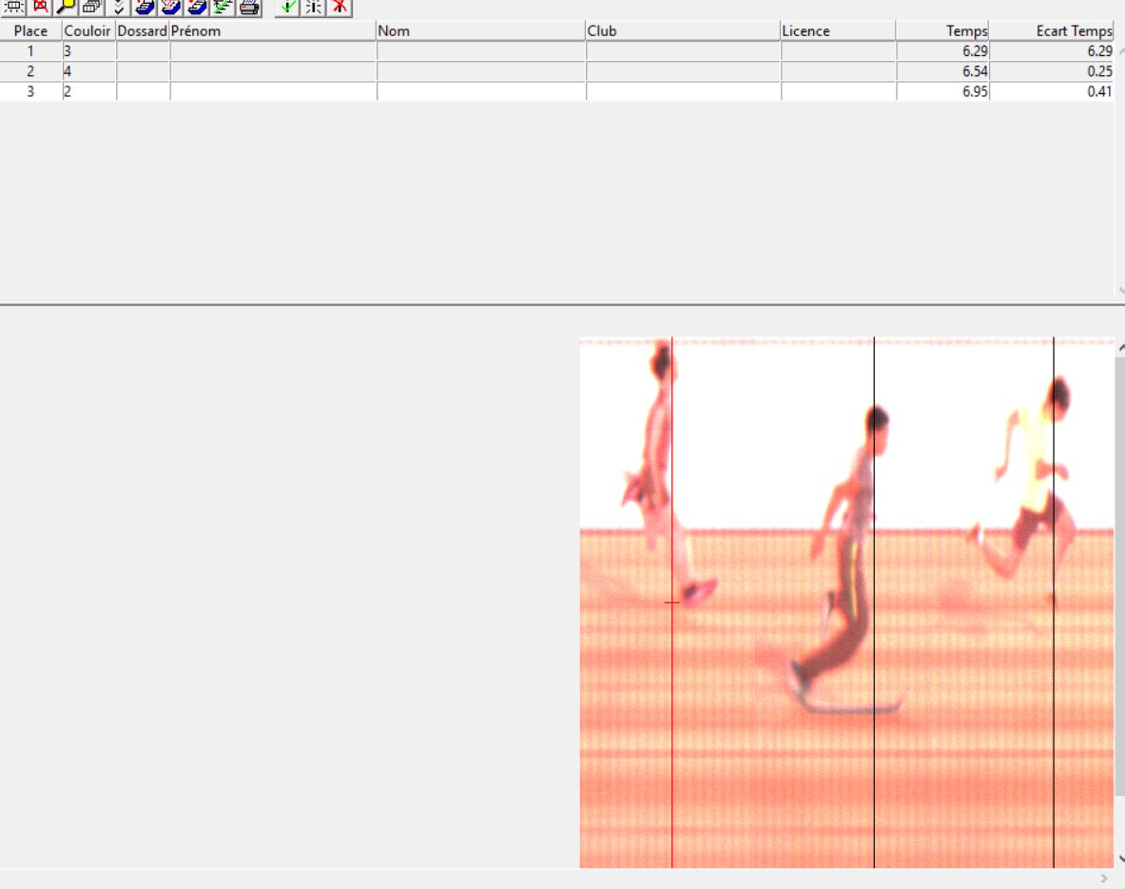Click the Dossard column header
Viewport: 1125px width, 889px height.
pos(143,30)
